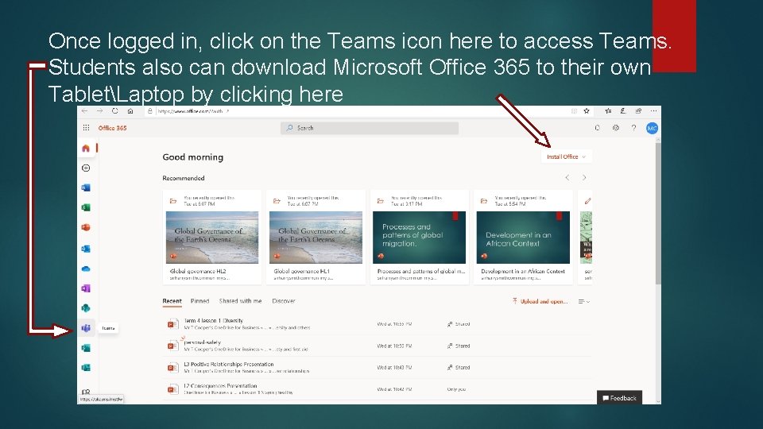
Task: Open the Office settings gear
Action: click(615, 128)
